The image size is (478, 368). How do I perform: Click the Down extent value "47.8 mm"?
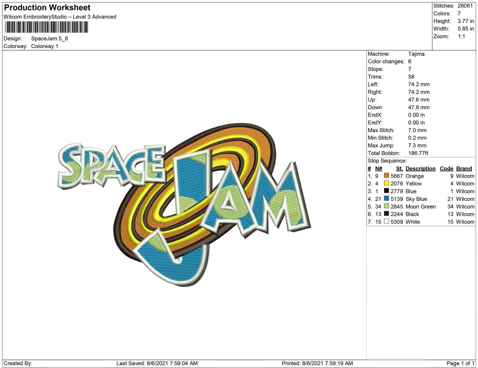click(419, 107)
